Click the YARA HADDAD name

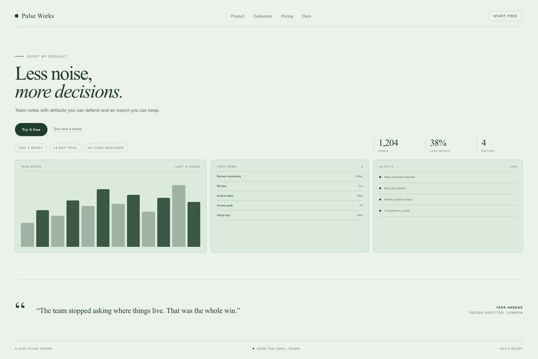[509, 307]
